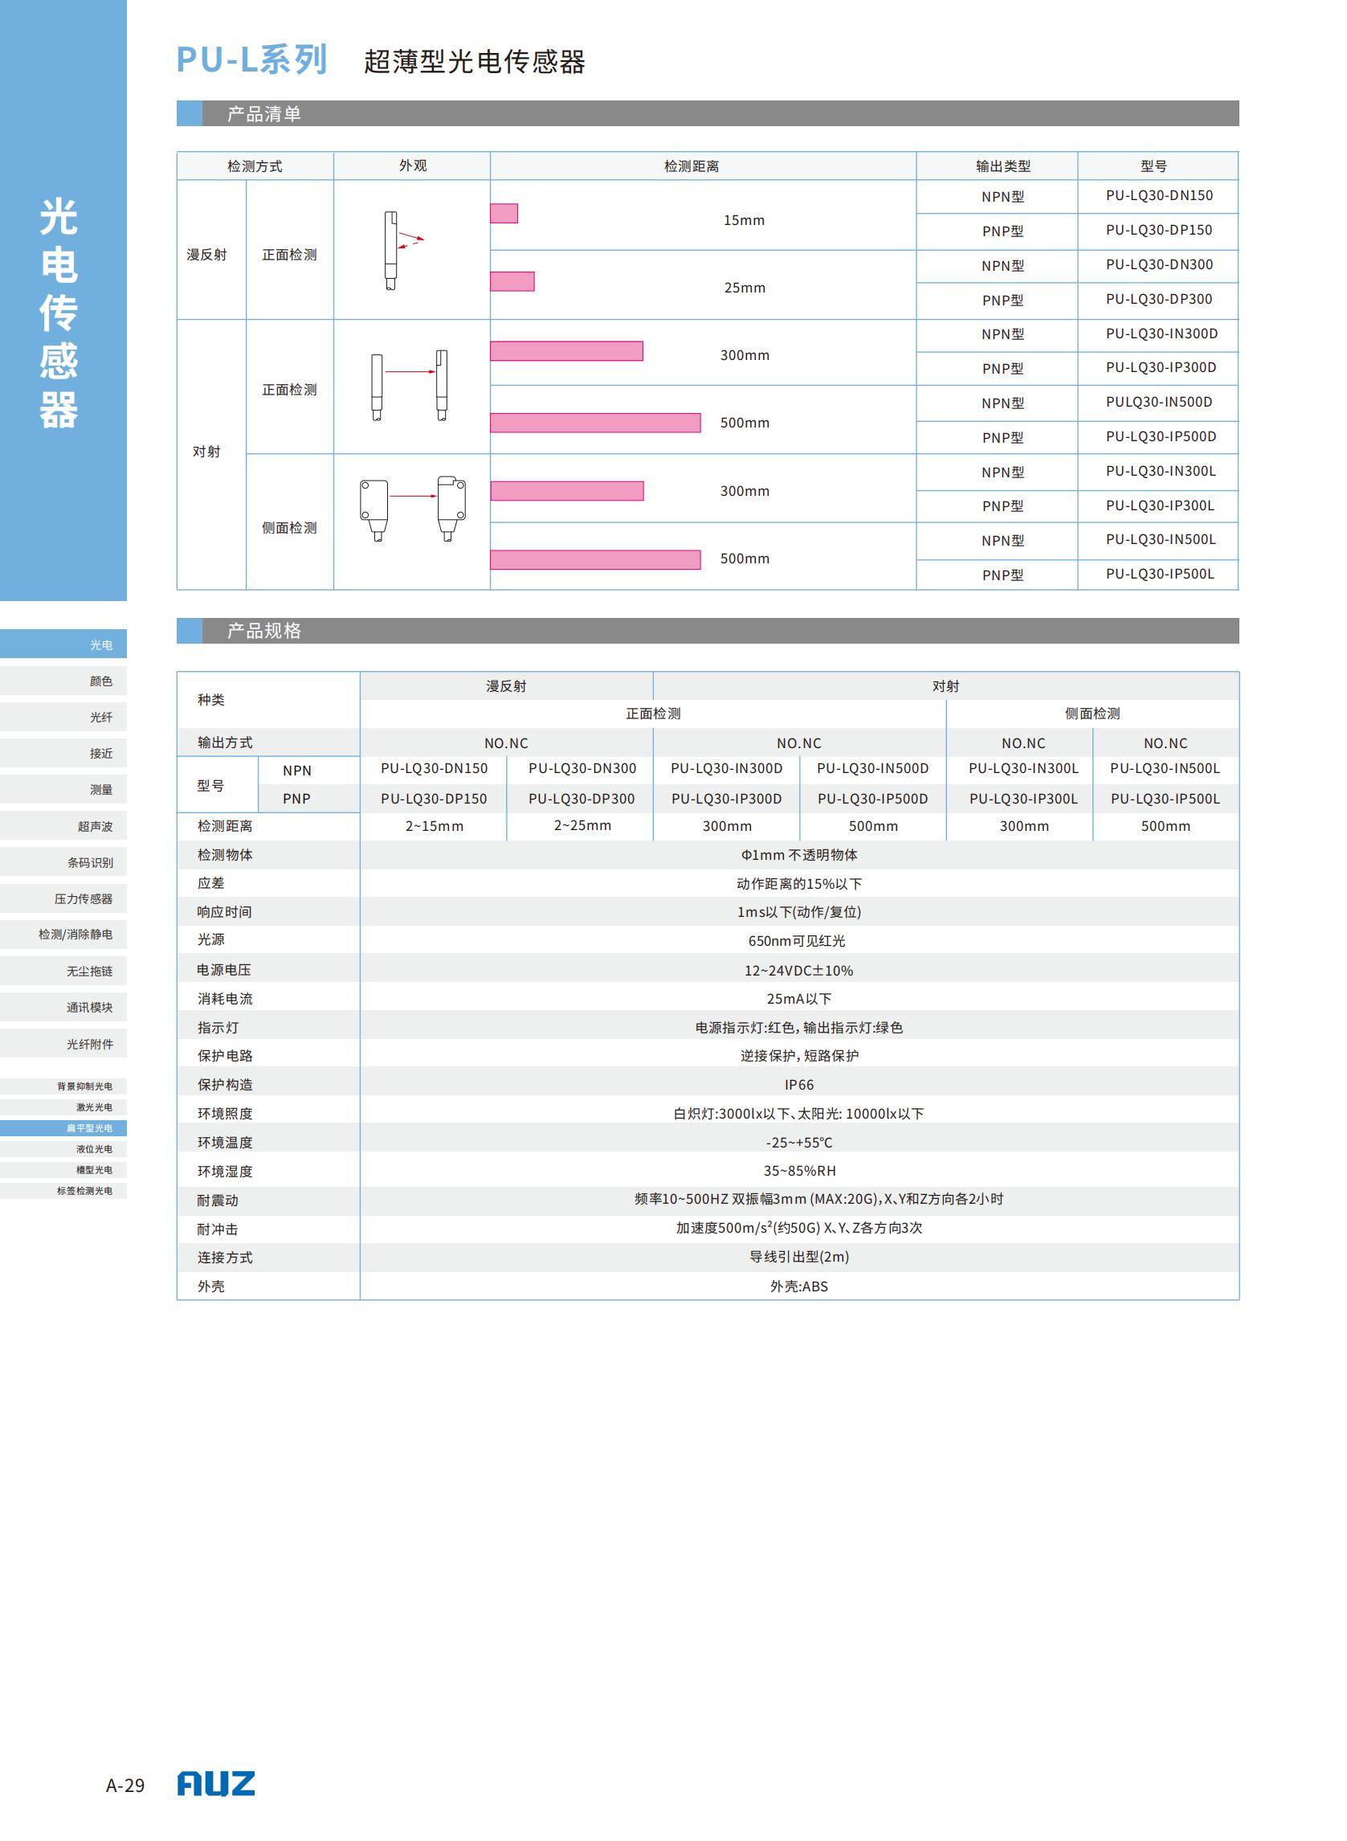Click the 标签检测光电 sub-tab

pyautogui.click(x=63, y=1191)
